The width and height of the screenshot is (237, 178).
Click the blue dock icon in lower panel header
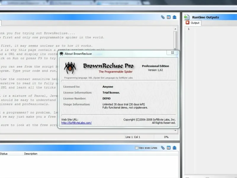174,148
